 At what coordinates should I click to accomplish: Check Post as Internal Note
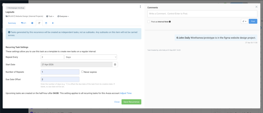point(149,22)
